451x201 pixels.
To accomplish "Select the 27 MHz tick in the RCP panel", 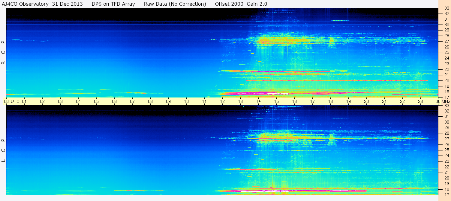I will 446,41.
